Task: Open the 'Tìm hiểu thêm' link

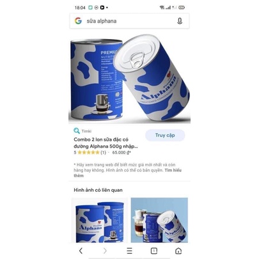Action: (x=127, y=173)
